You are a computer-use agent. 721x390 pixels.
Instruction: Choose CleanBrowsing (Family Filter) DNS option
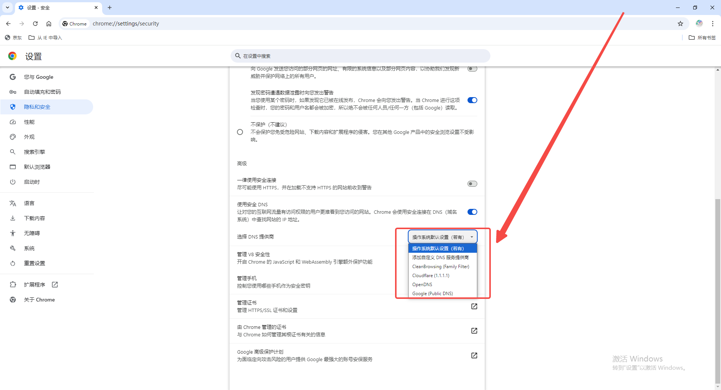[x=443, y=266]
